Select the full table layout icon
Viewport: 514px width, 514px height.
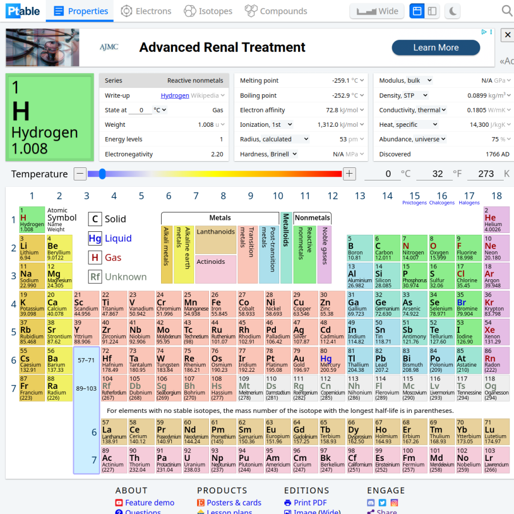[417, 11]
